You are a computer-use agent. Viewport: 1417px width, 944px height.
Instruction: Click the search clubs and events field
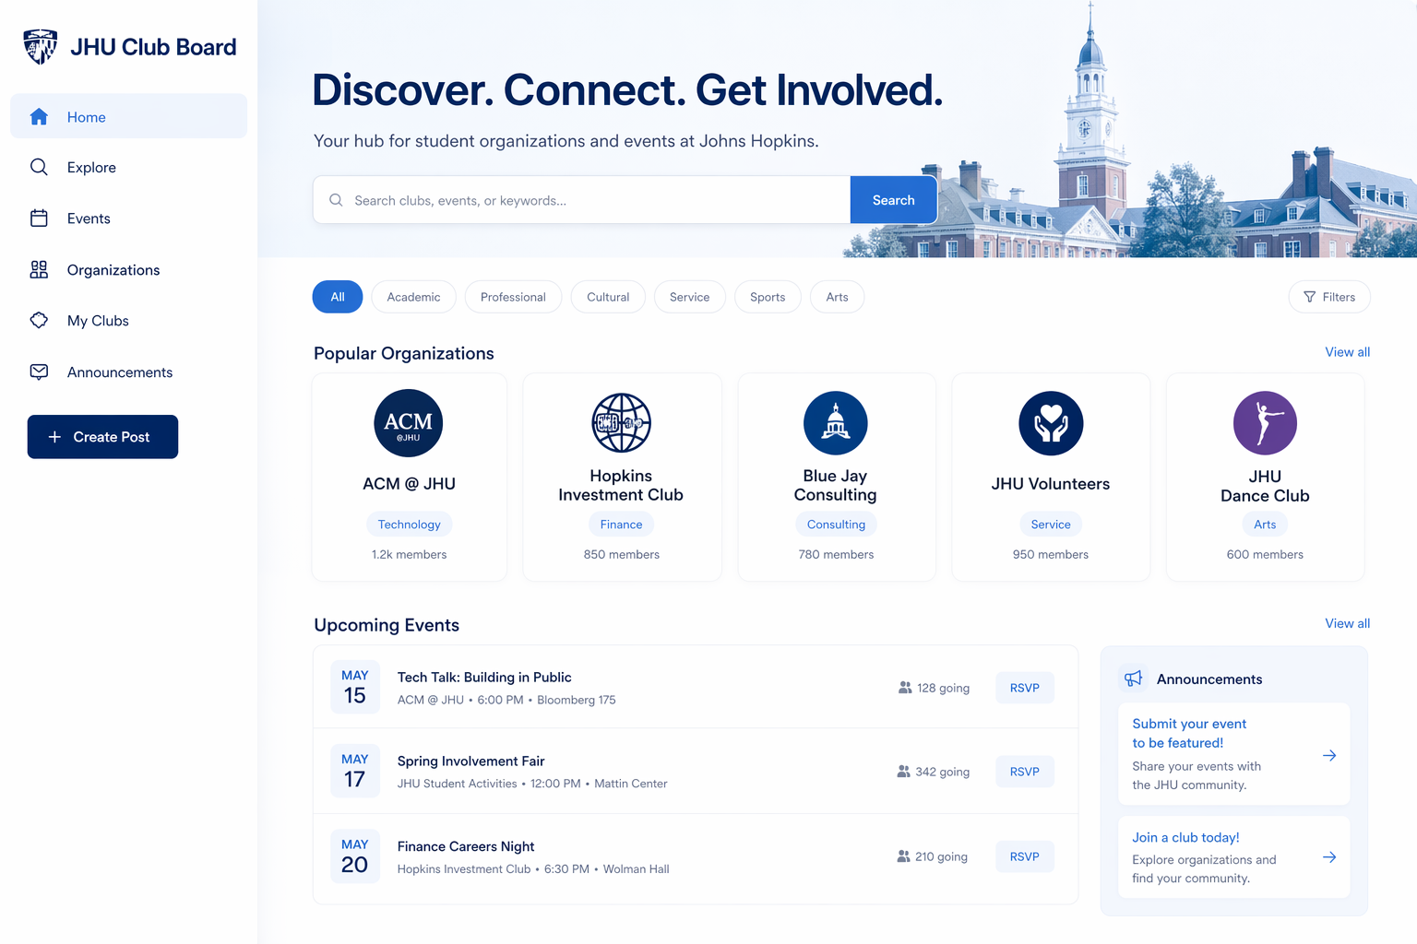point(581,200)
